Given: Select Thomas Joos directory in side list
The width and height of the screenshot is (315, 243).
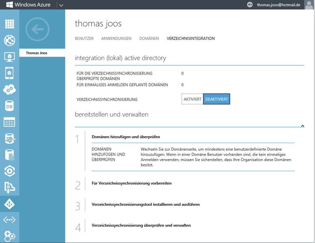Looking at the screenshot, I should (x=42, y=53).
